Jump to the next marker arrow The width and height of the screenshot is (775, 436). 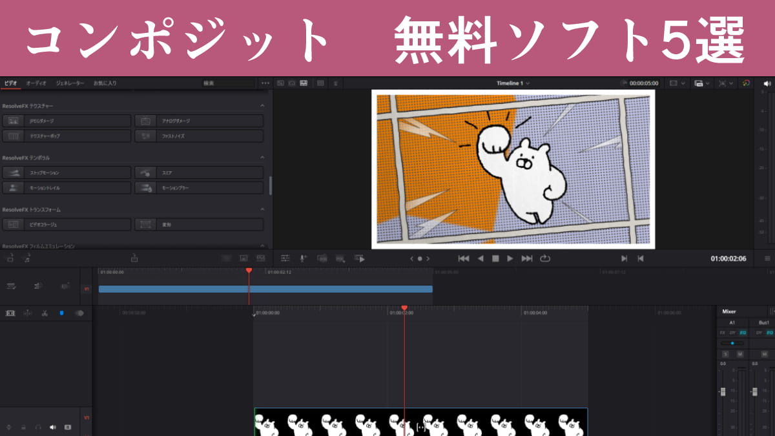(428, 258)
